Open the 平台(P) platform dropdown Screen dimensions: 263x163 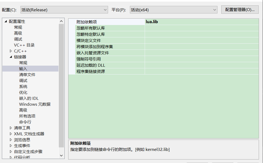(174, 10)
